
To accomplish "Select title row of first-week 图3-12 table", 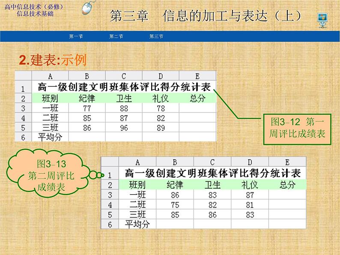I will 124,87.
